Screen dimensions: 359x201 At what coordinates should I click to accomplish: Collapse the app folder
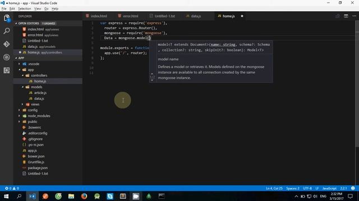click(19, 70)
